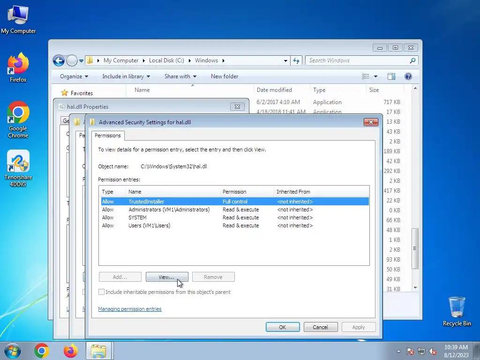Expand the Organize menu
The height and width of the screenshot is (360, 480).
(x=74, y=76)
